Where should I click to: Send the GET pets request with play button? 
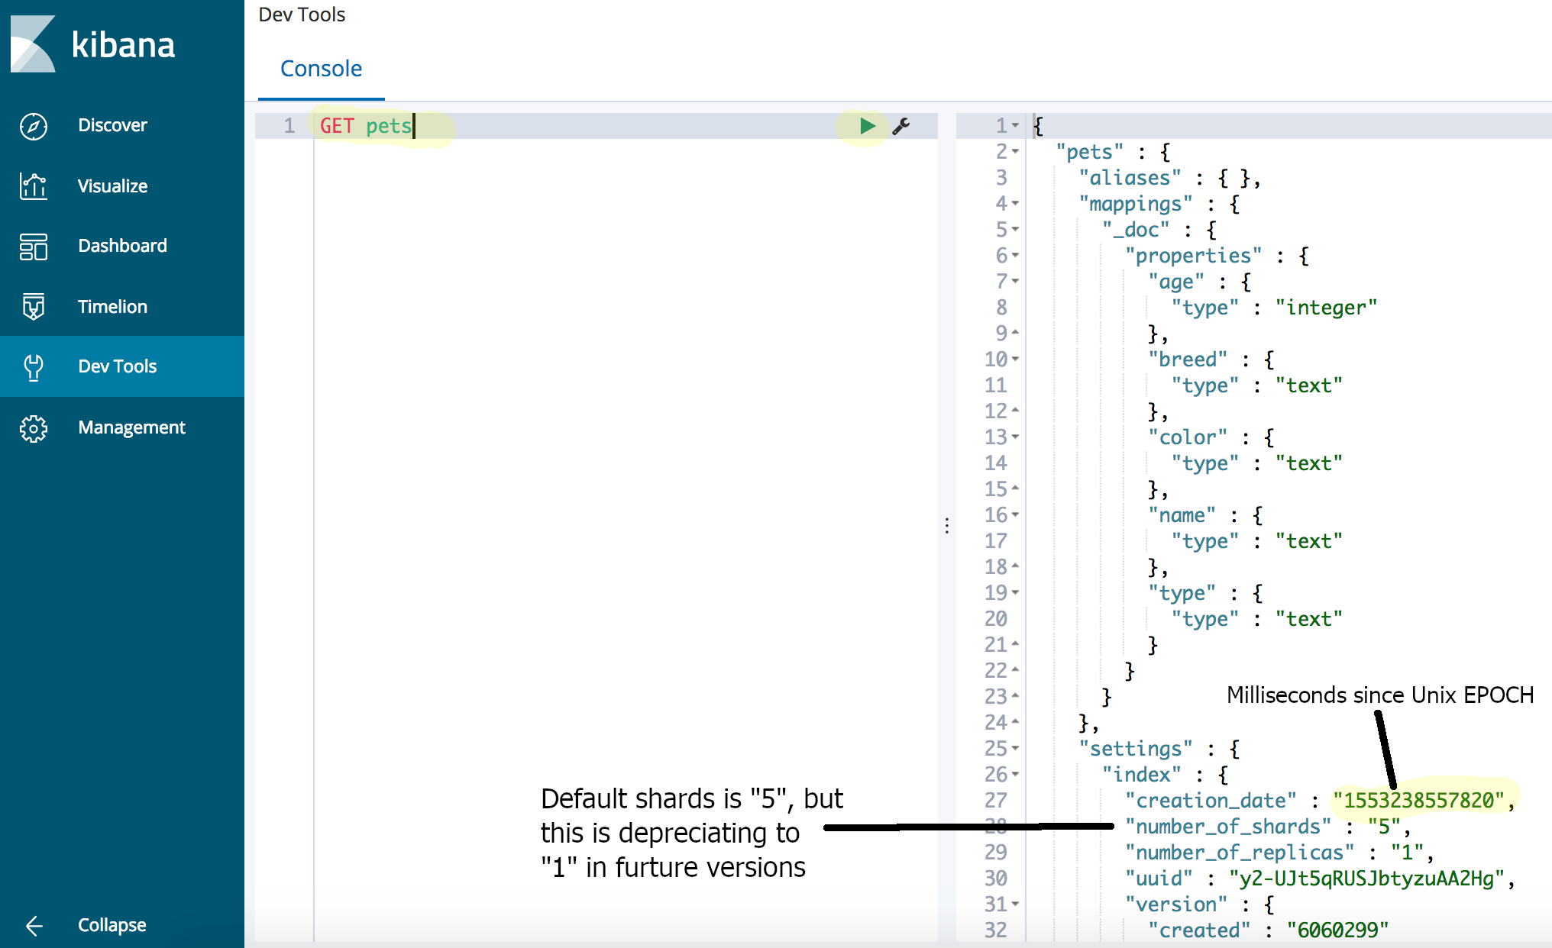(866, 126)
